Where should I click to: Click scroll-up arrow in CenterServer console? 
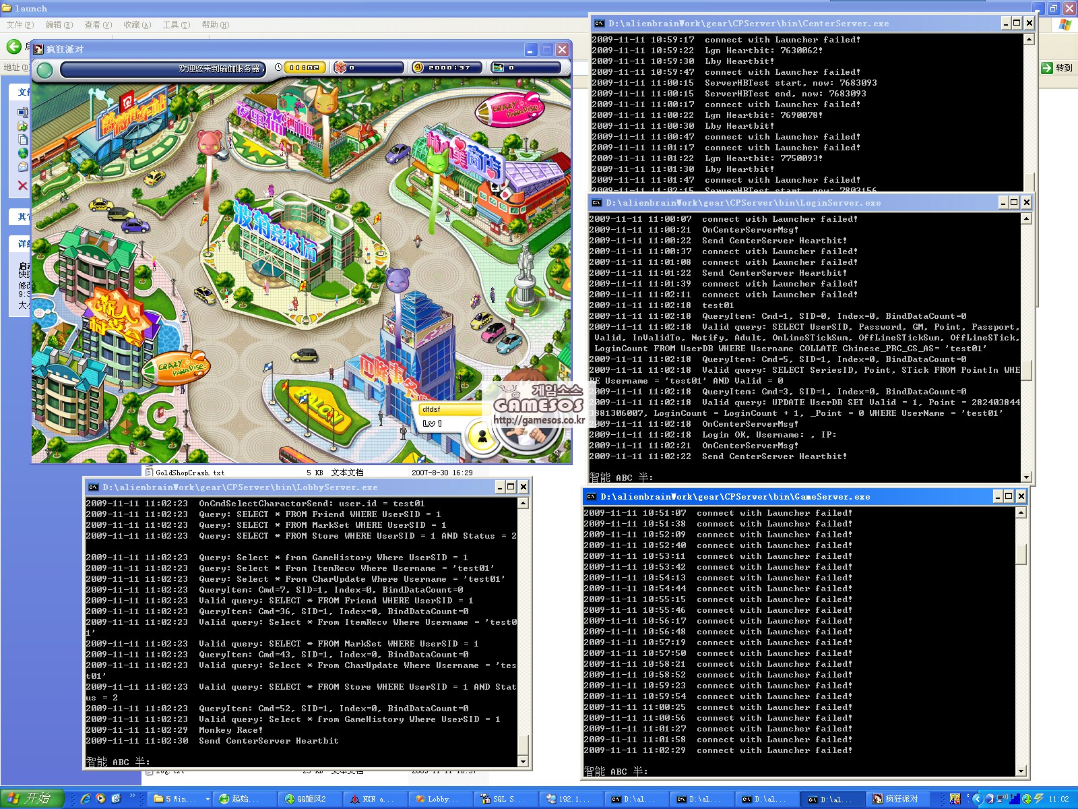(1029, 39)
